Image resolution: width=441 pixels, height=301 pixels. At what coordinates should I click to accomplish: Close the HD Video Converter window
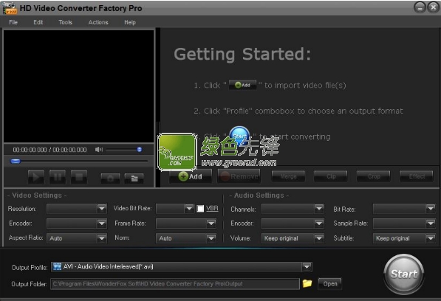pos(433,7)
